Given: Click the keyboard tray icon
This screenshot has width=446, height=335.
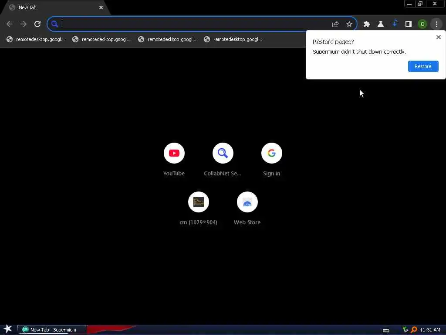Looking at the screenshot, I should [386, 331].
